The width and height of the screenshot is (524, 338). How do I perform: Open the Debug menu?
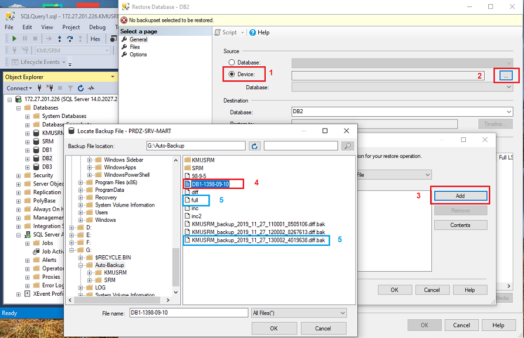pyautogui.click(x=97, y=27)
